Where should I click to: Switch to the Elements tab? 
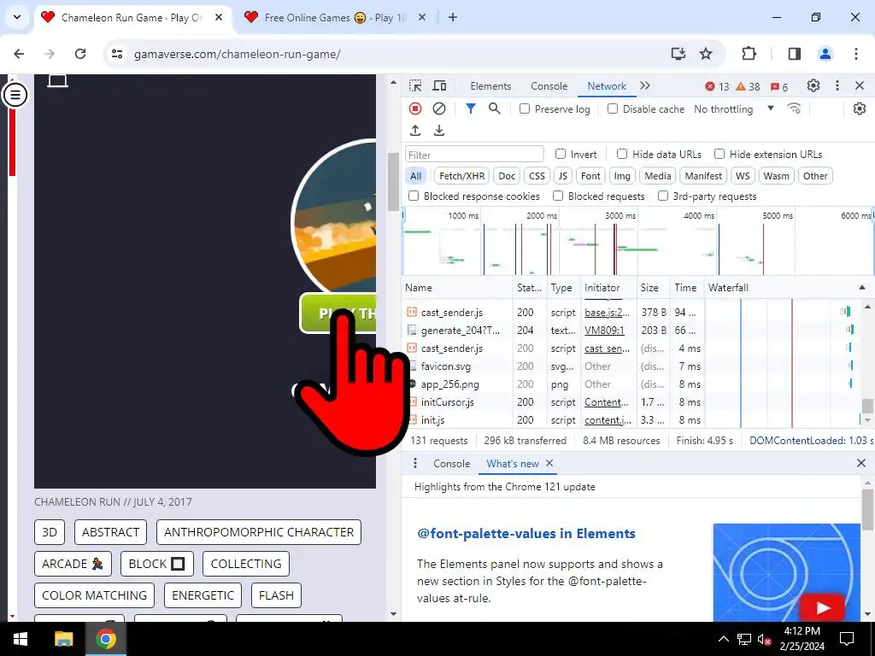pos(490,86)
